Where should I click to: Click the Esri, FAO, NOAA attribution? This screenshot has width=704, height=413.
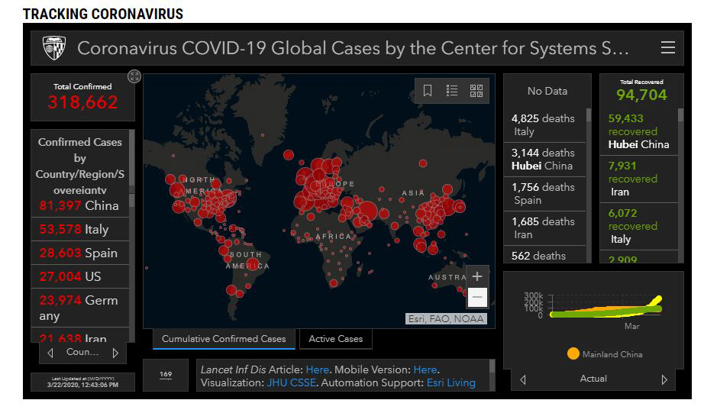(446, 319)
